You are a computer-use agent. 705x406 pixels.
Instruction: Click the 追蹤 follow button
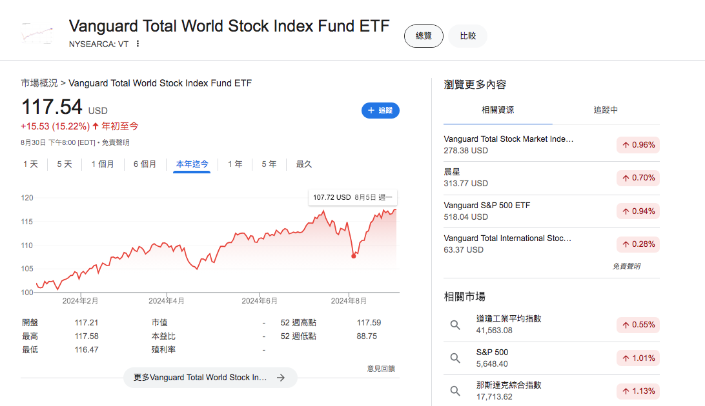pos(380,110)
